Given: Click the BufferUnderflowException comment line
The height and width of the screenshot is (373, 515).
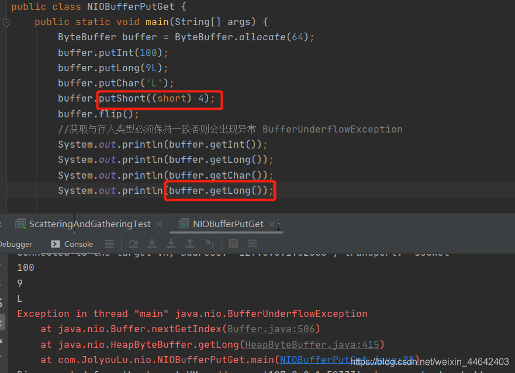Looking at the screenshot, I should (230, 129).
